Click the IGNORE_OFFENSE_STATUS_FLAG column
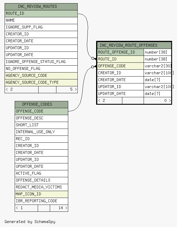Viewport: 177px width, 227px height. coord(41,62)
